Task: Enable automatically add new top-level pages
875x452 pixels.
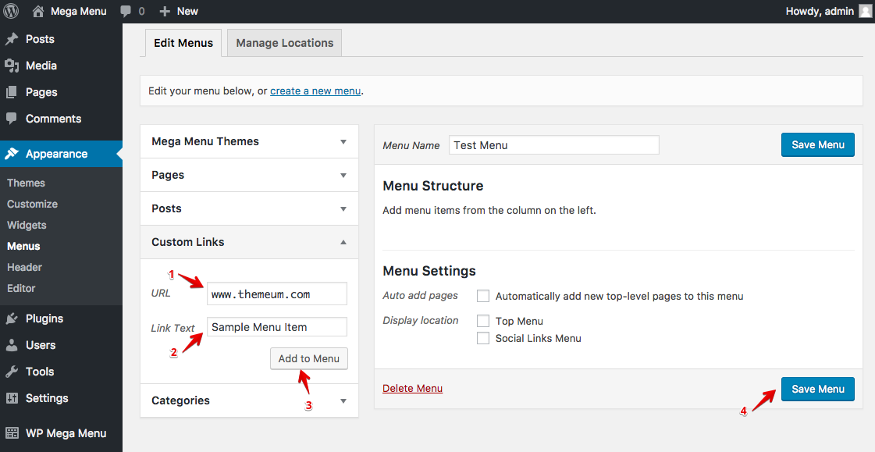Action: pyautogui.click(x=483, y=296)
